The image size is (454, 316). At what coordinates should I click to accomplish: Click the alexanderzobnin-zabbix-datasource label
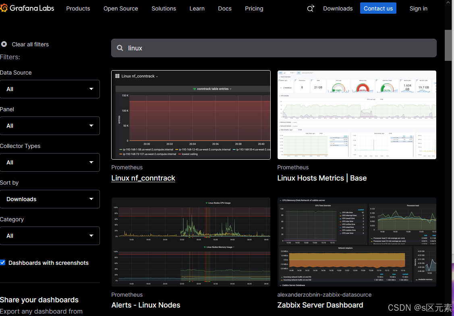pyautogui.click(x=324, y=295)
